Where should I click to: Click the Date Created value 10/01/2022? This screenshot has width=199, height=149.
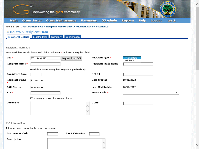(x=129, y=80)
